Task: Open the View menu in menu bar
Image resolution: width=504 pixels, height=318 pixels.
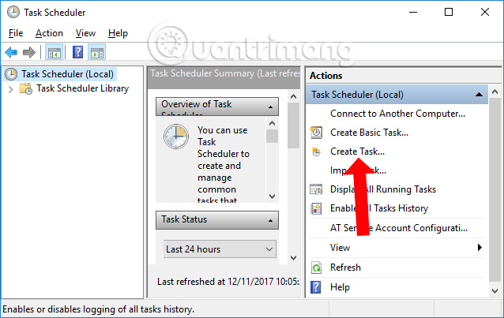Action: click(x=85, y=33)
